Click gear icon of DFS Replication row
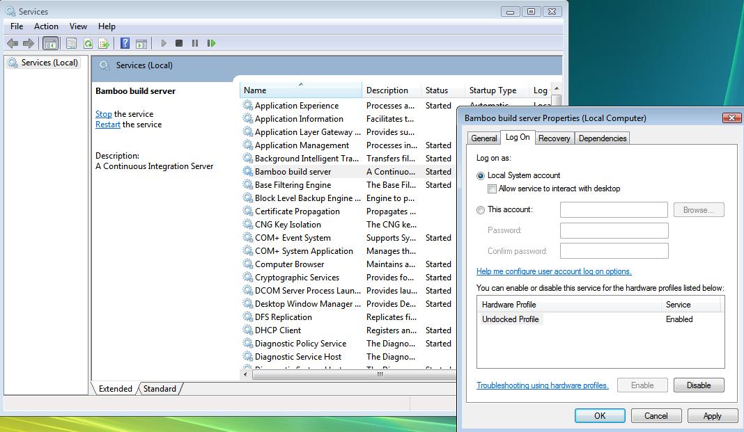This screenshot has width=744, height=432. pos(248,317)
